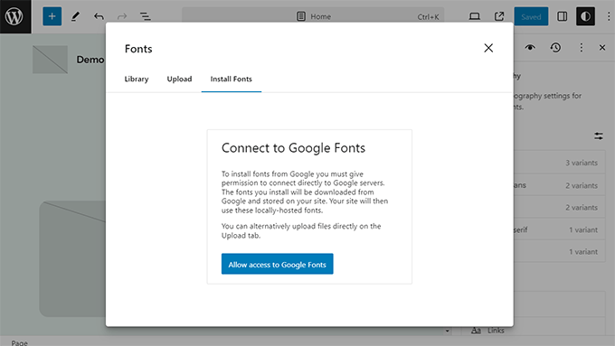
Task: Click the WordPress logo icon
Action: pyautogui.click(x=15, y=16)
